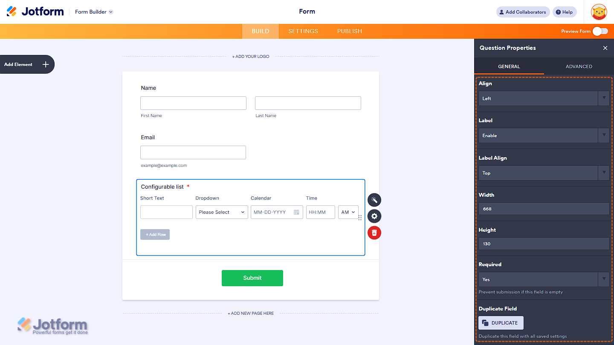Click the plus icon on Add Element
Image resolution: width=614 pixels, height=345 pixels.
click(46, 64)
